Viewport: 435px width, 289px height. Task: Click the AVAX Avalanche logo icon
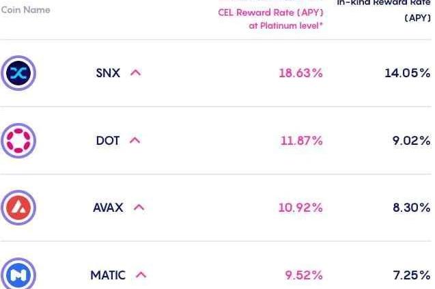[x=18, y=208]
